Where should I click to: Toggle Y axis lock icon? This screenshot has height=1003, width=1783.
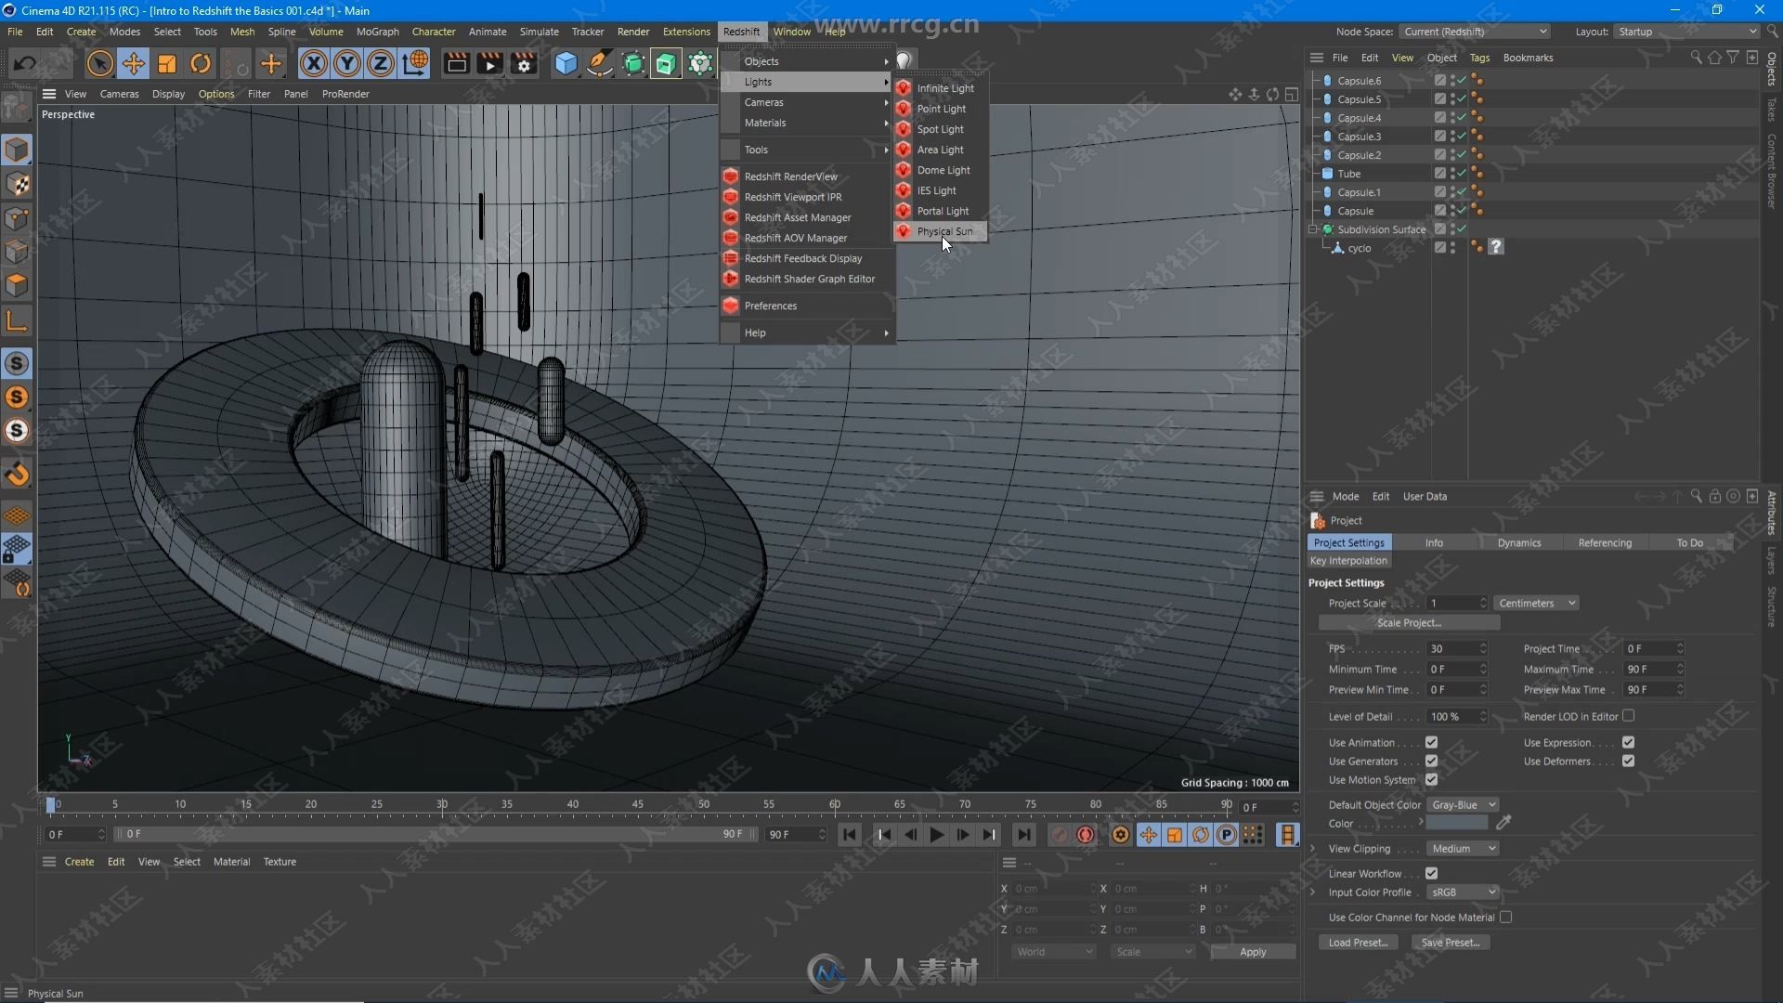click(347, 63)
